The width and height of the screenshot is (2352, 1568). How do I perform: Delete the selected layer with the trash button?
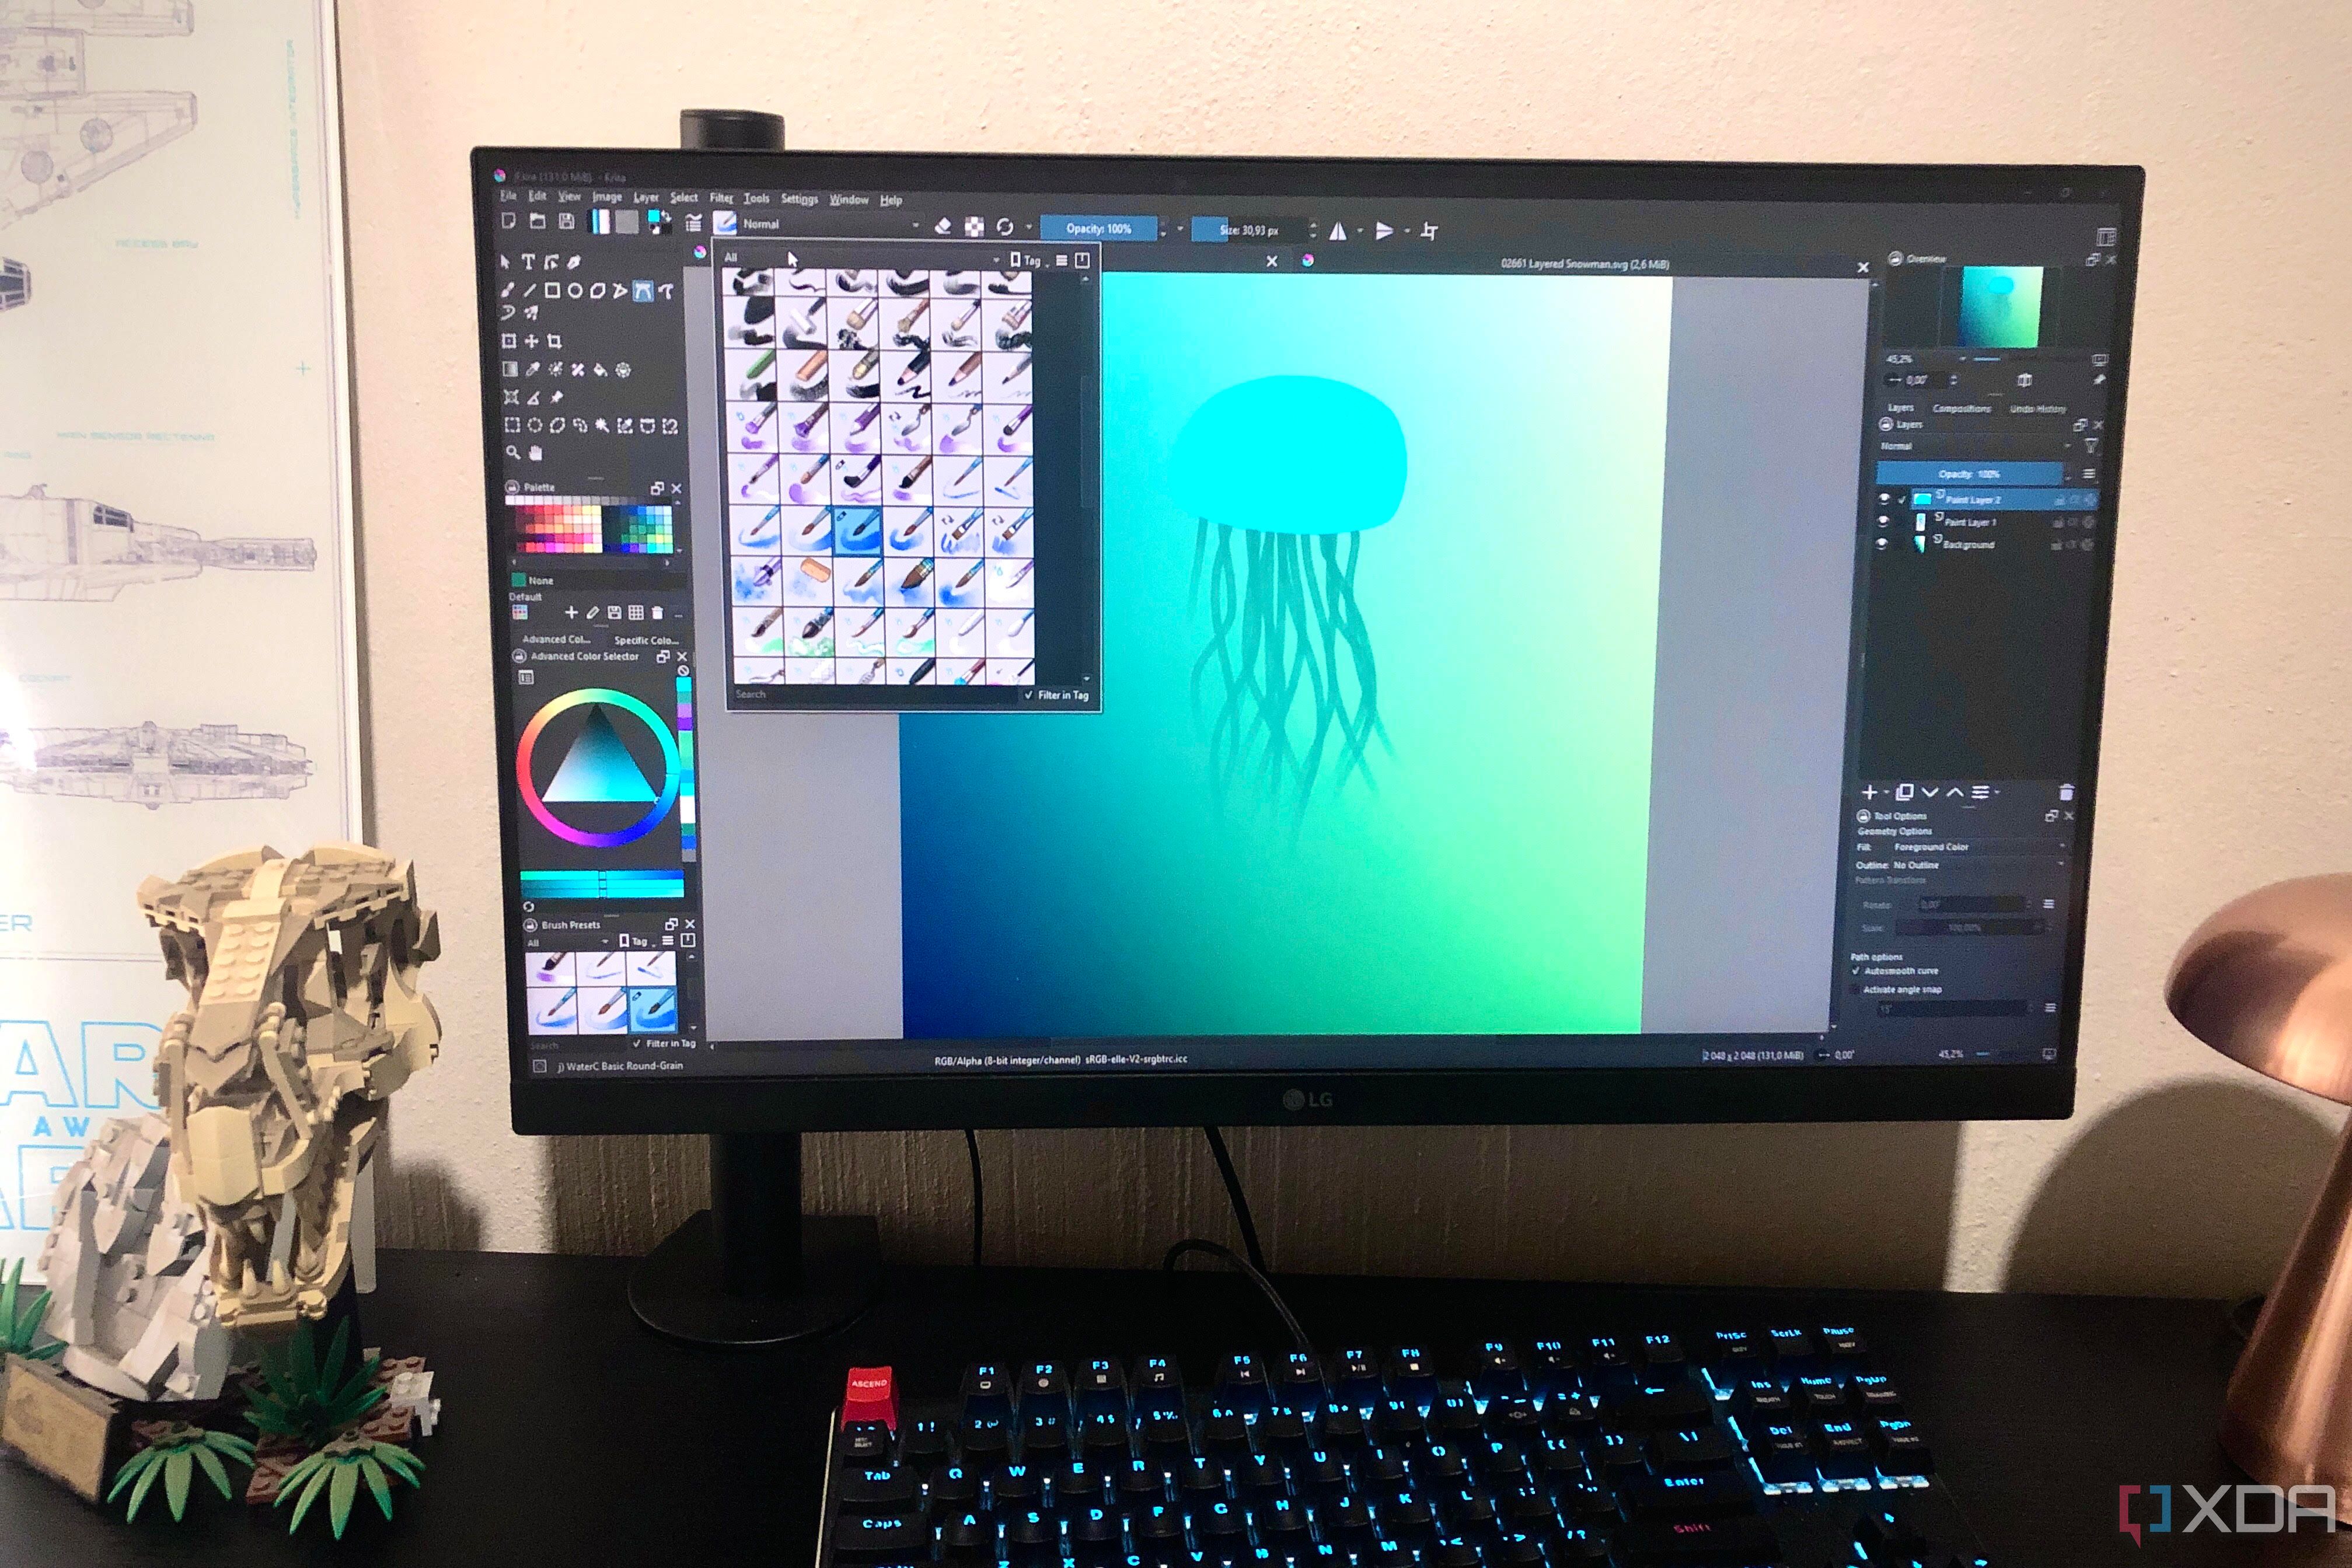(2066, 792)
